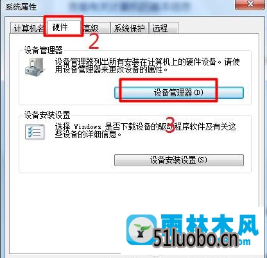267x258 pixels.
Task: Open 设备管理器(D) button
Action: (179, 92)
